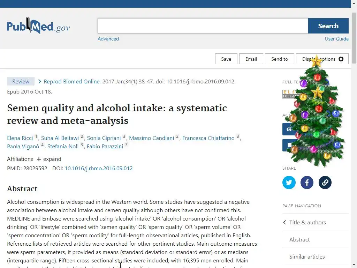Open display options gear icon
The image size is (357, 268).
tap(341, 59)
